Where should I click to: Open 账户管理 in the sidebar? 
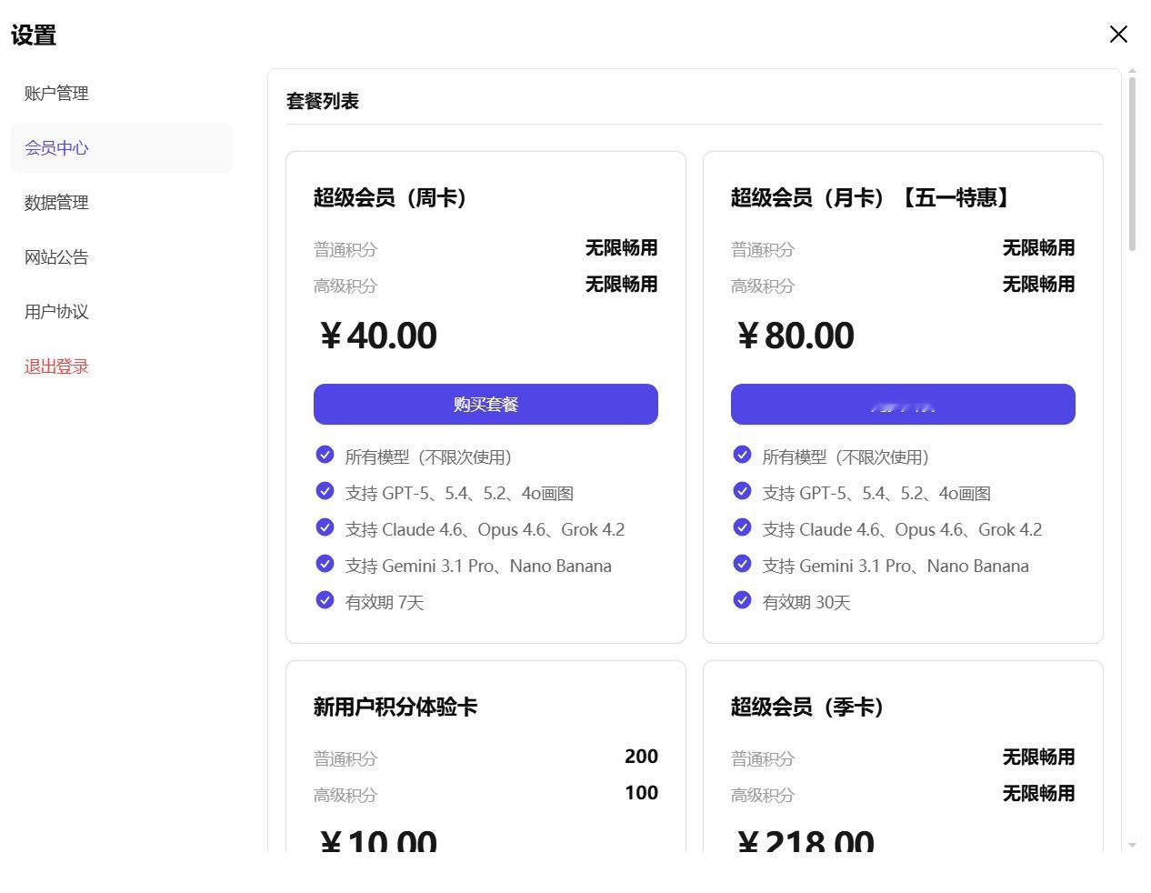point(56,94)
